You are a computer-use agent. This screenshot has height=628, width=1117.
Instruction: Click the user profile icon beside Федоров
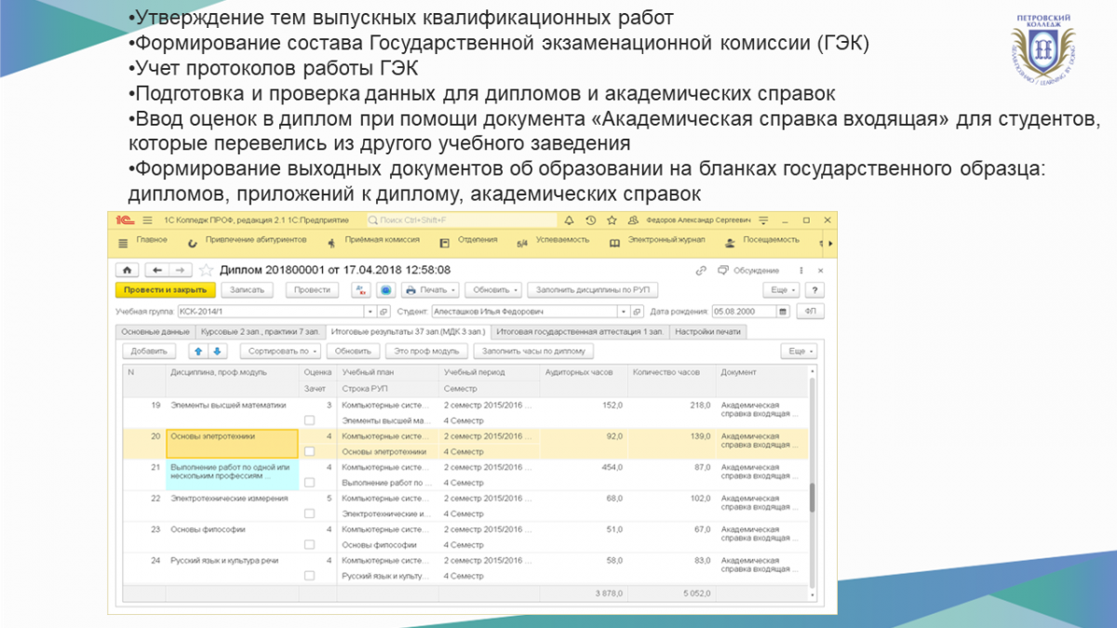click(x=633, y=220)
